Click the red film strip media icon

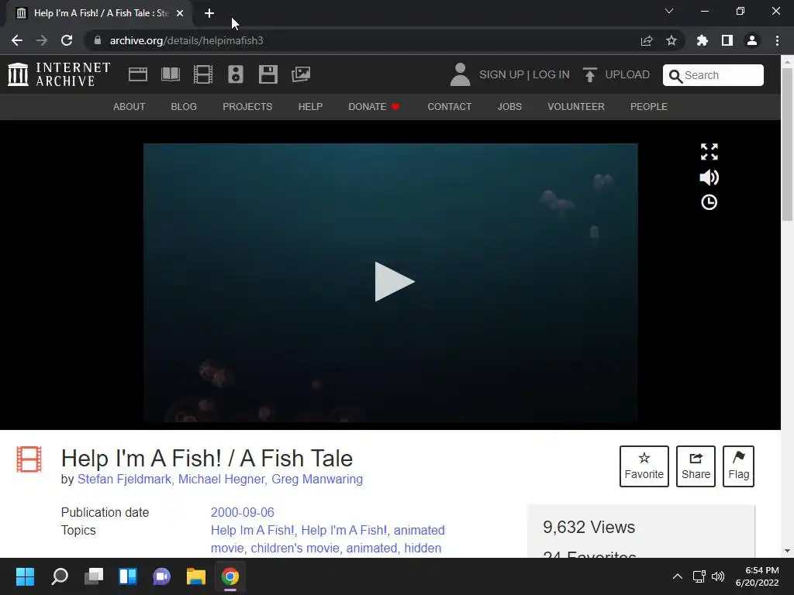(x=29, y=459)
